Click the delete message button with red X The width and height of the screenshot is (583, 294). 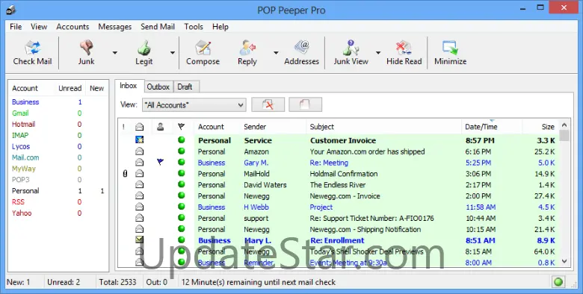[268, 104]
